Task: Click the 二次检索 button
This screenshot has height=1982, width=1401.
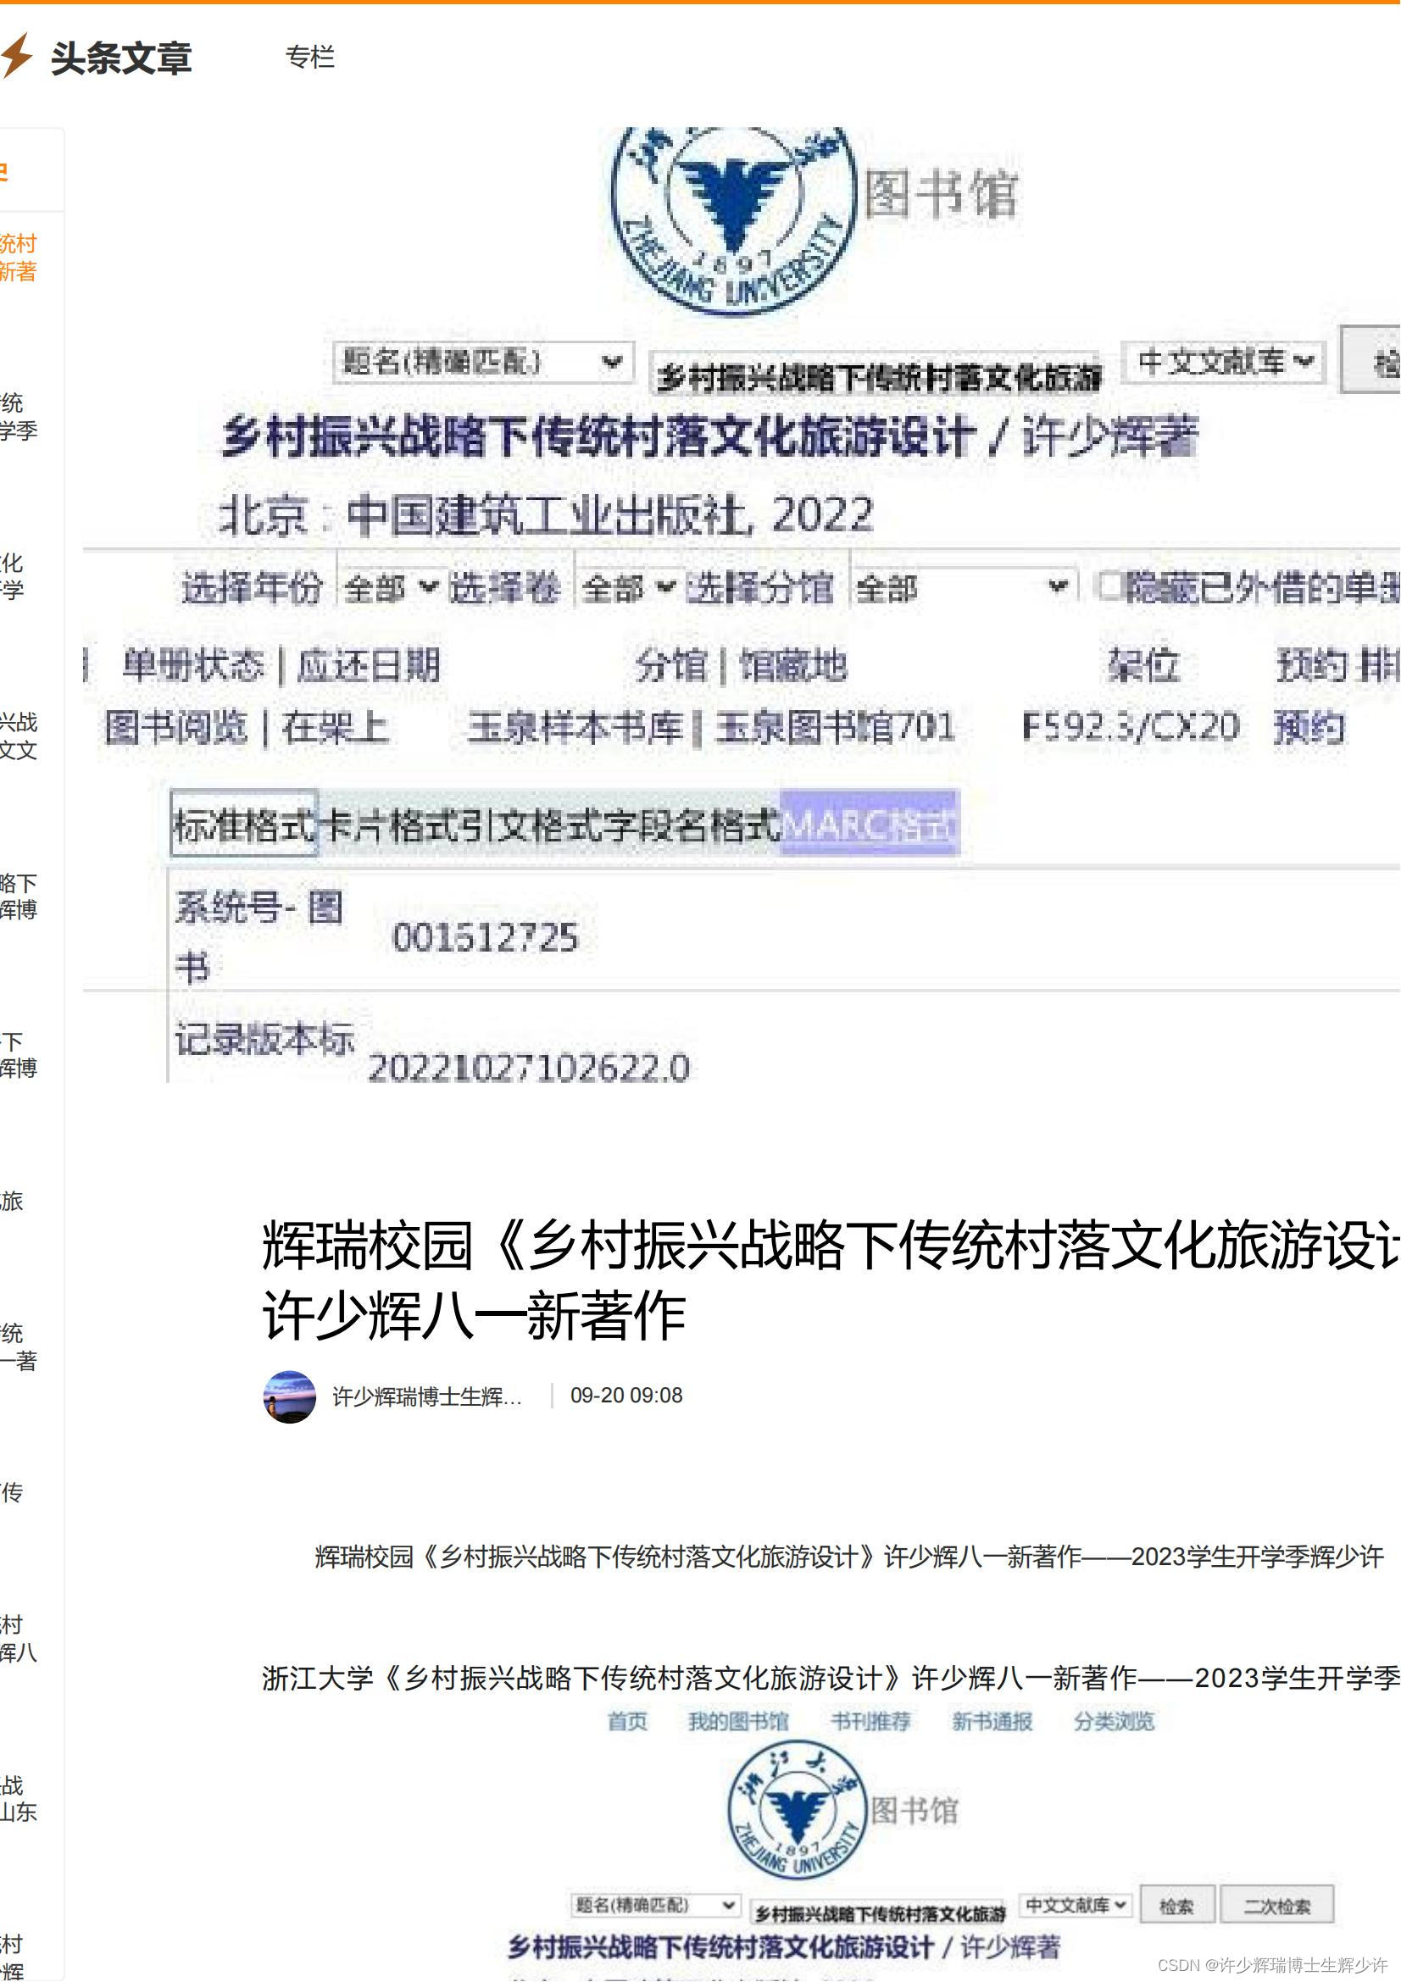Action: pos(1276,1905)
